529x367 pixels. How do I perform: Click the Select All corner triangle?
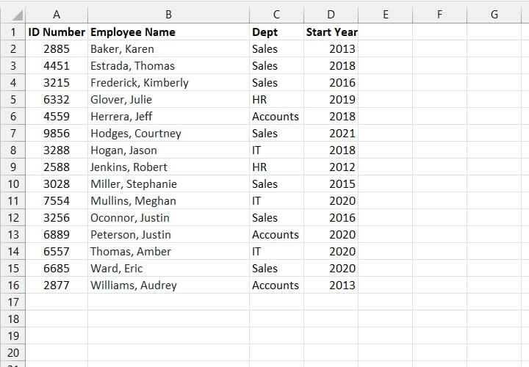pos(18,15)
